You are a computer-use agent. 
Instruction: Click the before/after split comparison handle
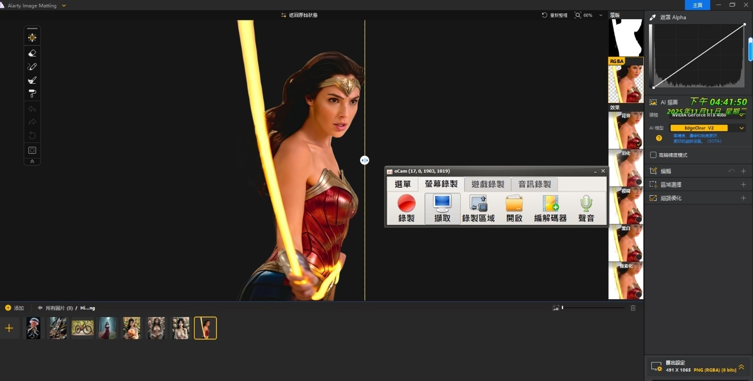(x=365, y=160)
